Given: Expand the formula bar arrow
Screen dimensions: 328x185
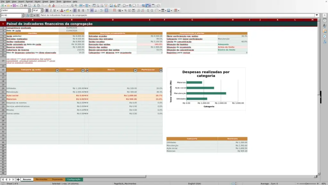Looking at the screenshot, I should point(317,15).
